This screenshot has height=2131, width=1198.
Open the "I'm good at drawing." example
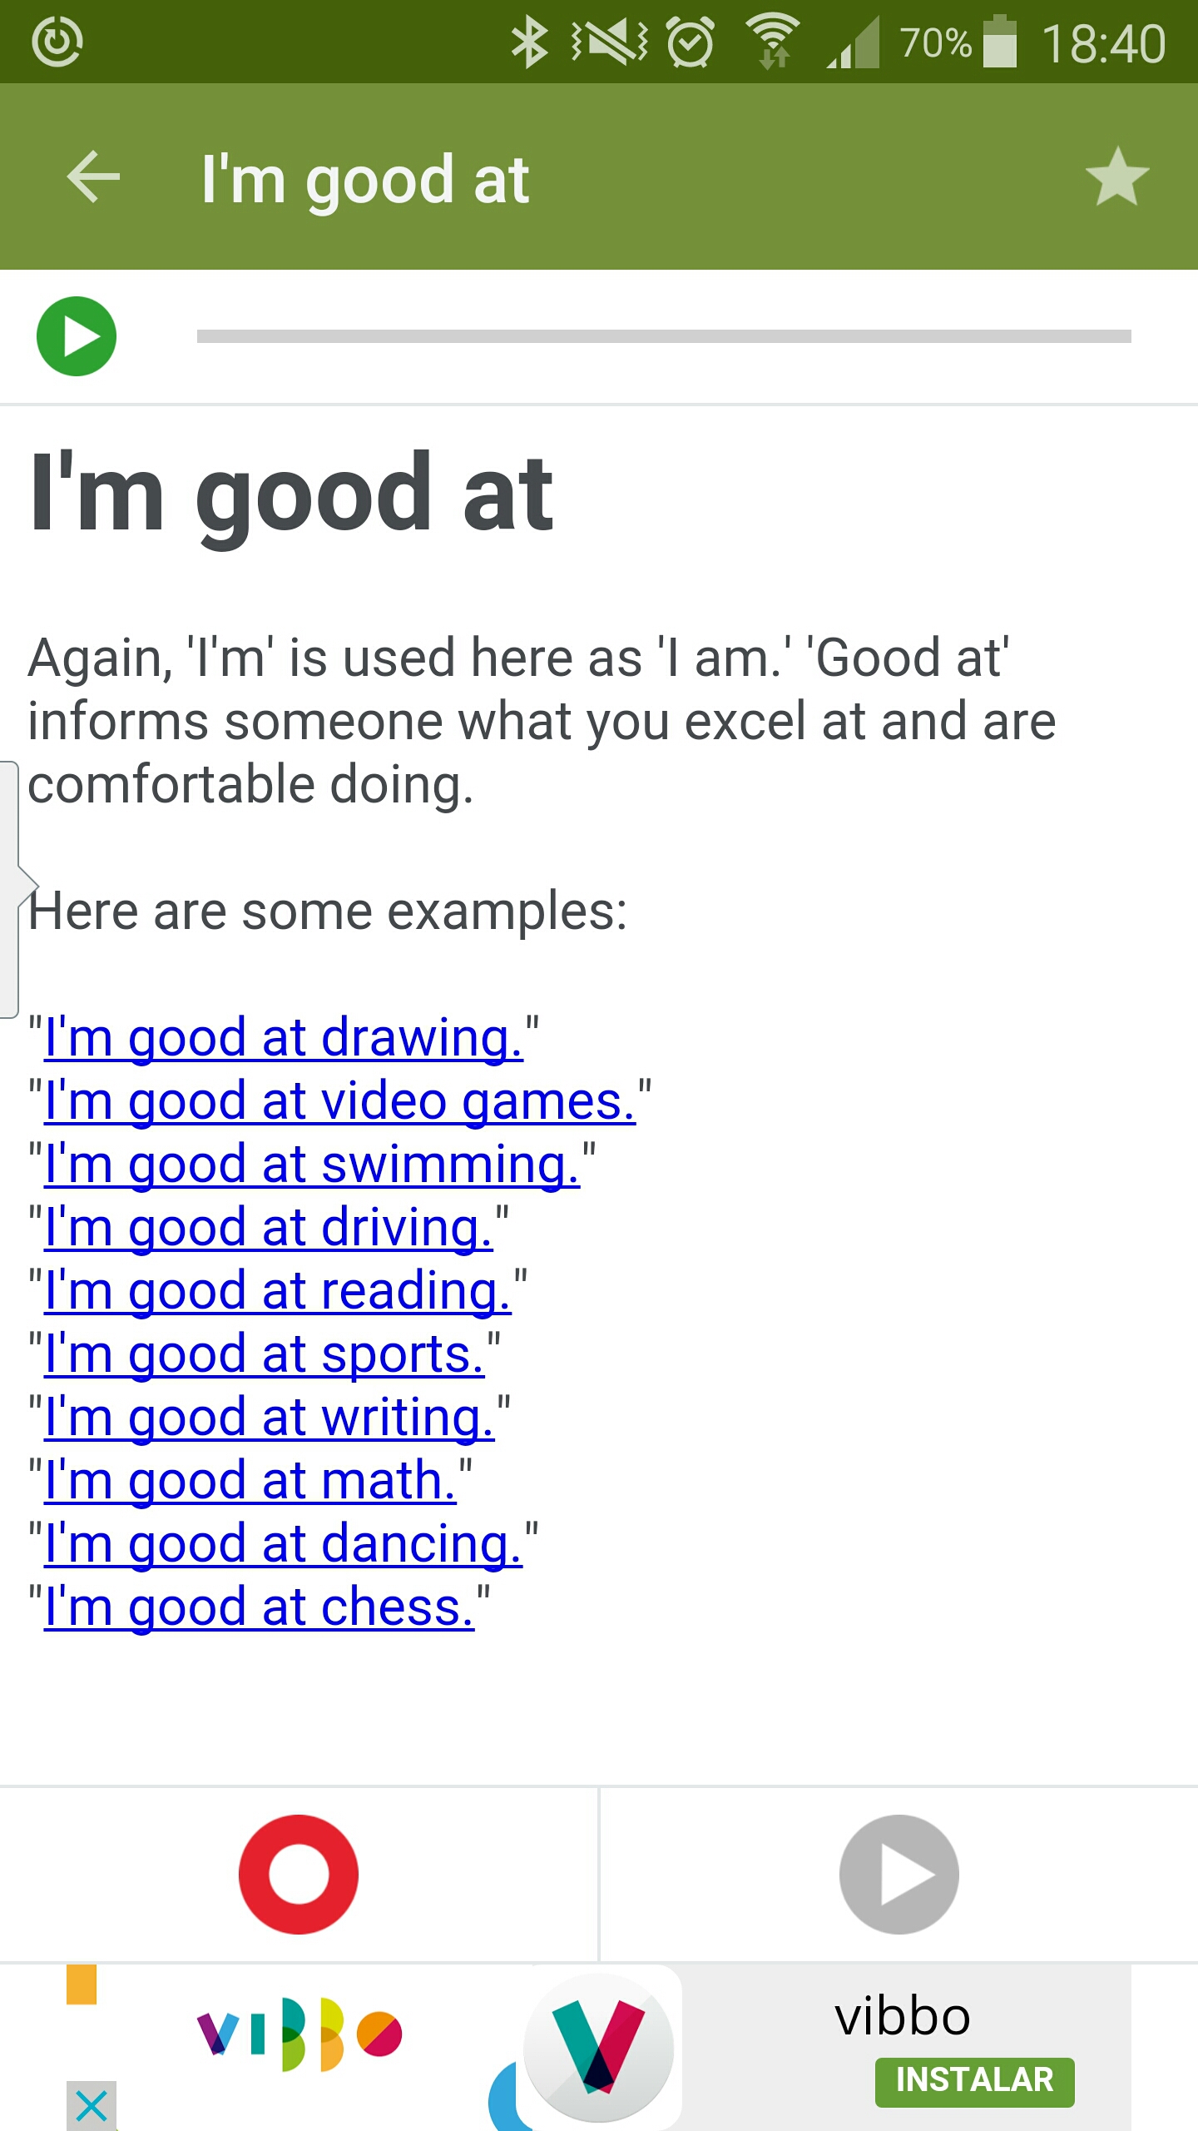point(283,1039)
